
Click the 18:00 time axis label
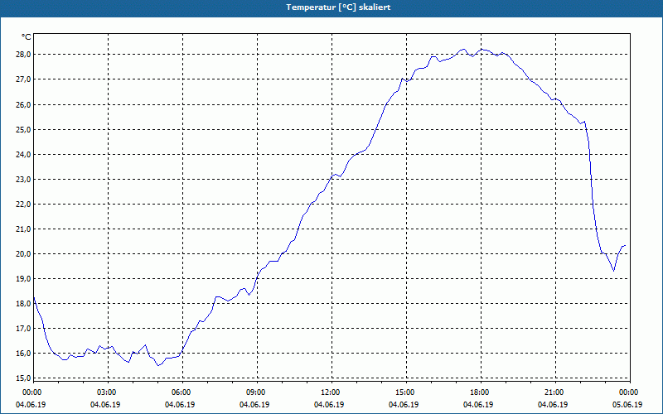(481, 392)
